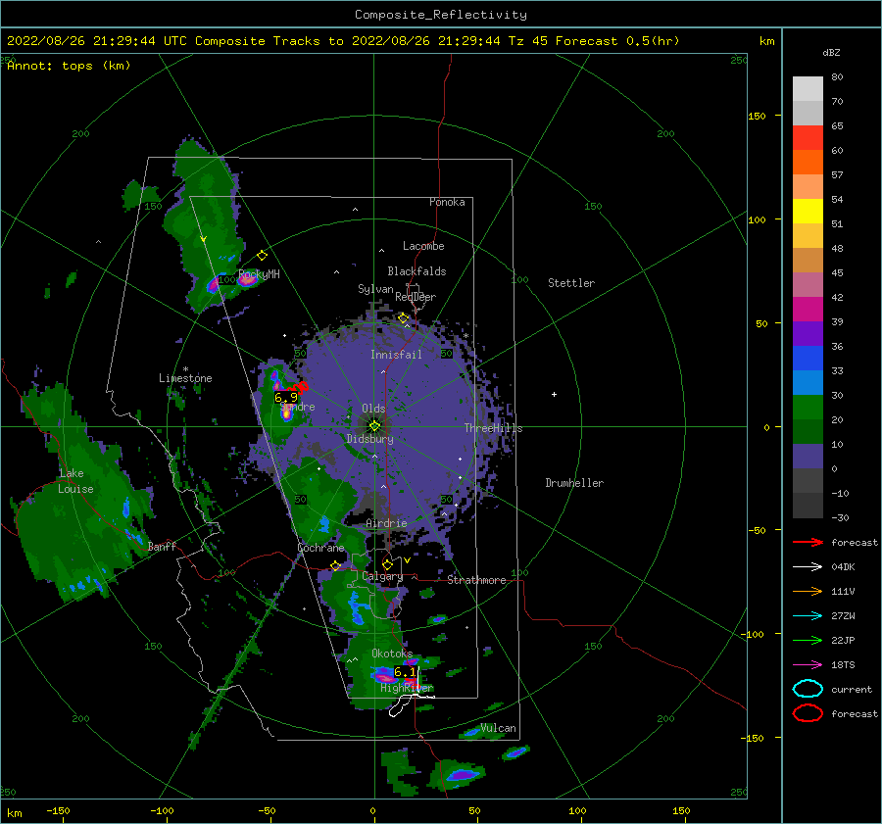The height and width of the screenshot is (824, 882).
Task: Select the cyan current ellipse legend icon
Action: (808, 689)
